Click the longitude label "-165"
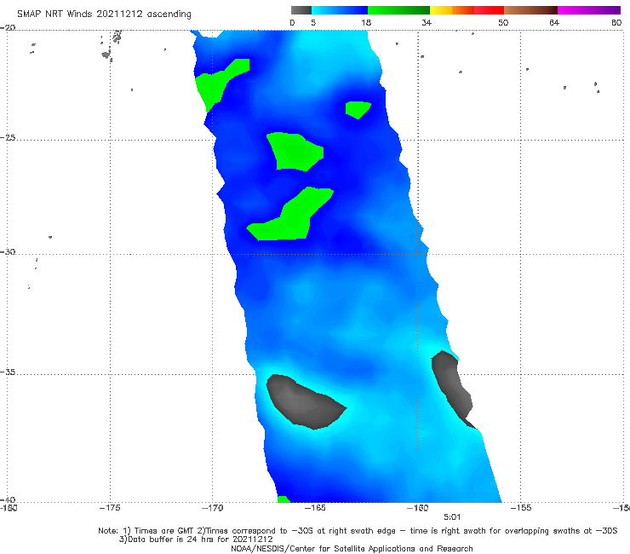The height and width of the screenshot is (554, 630). tap(315, 508)
